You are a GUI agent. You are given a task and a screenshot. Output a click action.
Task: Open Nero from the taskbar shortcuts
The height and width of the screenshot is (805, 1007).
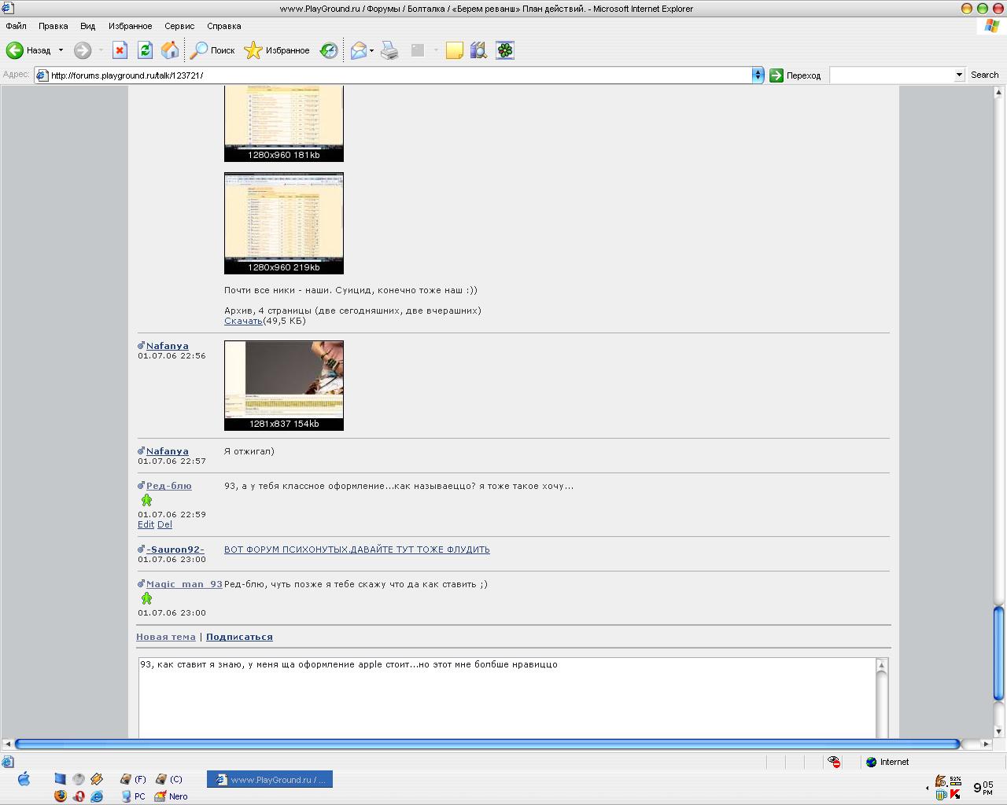click(171, 796)
